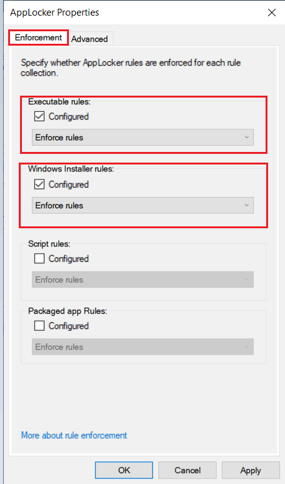The image size is (285, 484).
Task: Click the Executable rules group label
Action: click(x=60, y=101)
